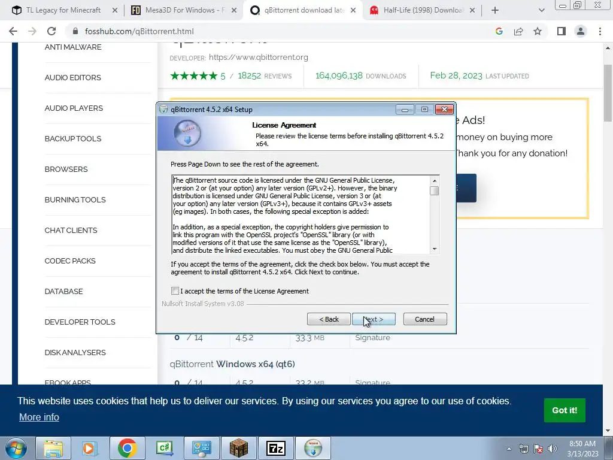Cancel the qBittorrent installation
The image size is (613, 460).
click(425, 319)
